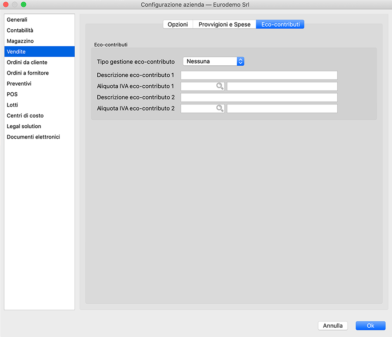This screenshot has width=392, height=337.
Task: Open Documenti elettronici section
Action: click(33, 137)
